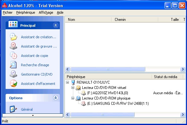Click the physical CD/DVD-ROM drive group icon
187x125 pixels.
coord(78,98)
